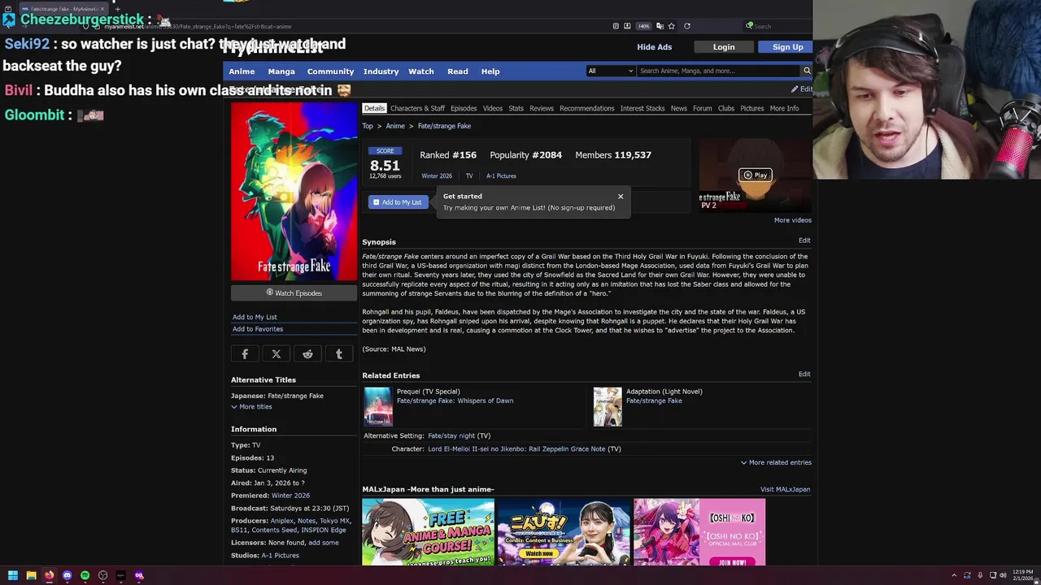The height and width of the screenshot is (585, 1041).
Task: Play the Fate/strange Fake PV 2 video
Action: pyautogui.click(x=755, y=175)
